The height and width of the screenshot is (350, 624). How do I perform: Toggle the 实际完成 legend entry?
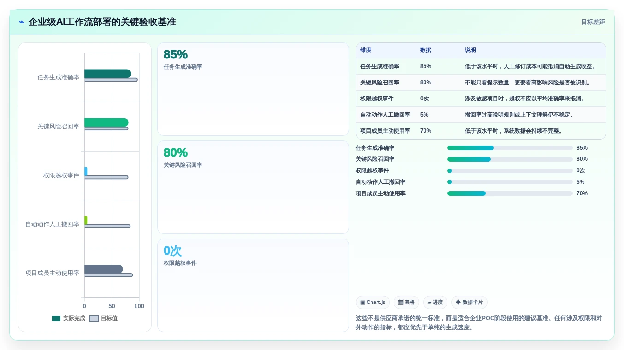[69, 318]
